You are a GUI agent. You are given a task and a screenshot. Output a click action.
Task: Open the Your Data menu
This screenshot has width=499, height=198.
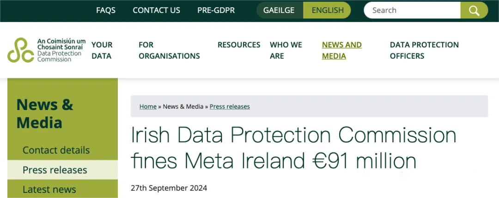point(102,50)
